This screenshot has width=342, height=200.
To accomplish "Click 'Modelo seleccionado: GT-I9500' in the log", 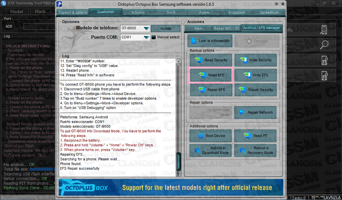I will click(x=85, y=126).
